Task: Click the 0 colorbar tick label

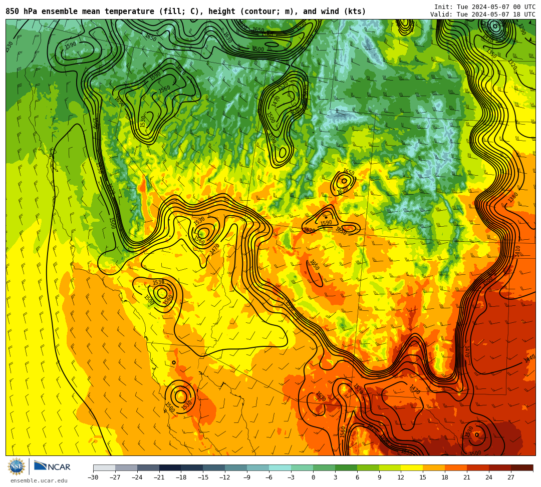Action: (x=313, y=477)
